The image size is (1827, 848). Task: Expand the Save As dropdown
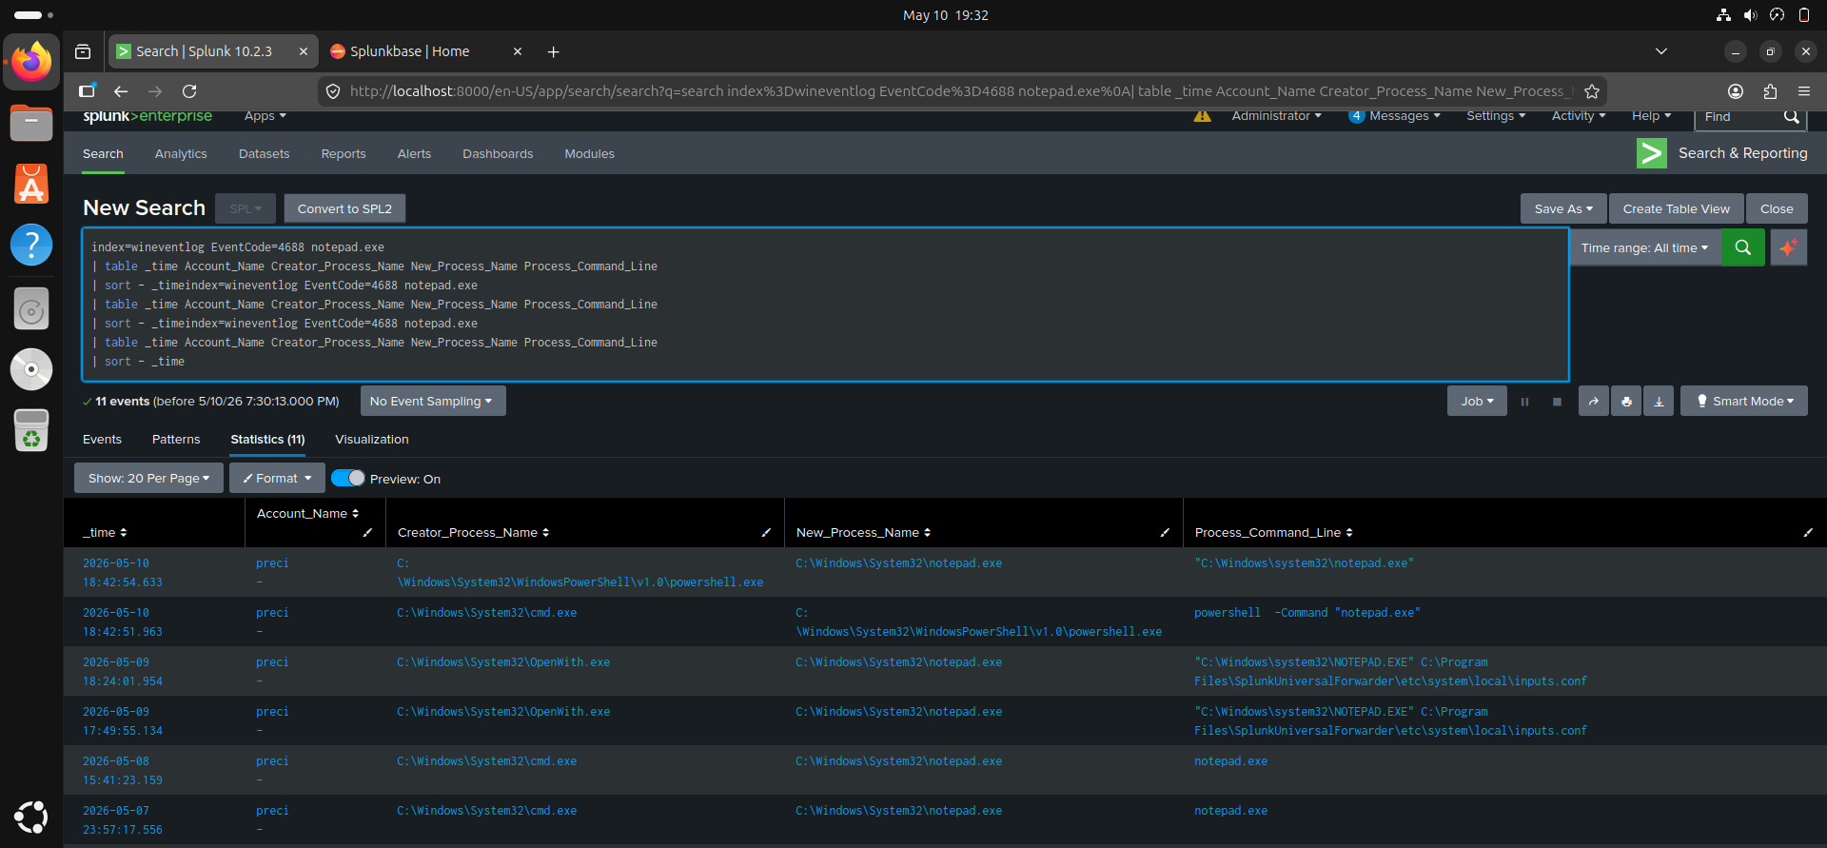tap(1563, 208)
